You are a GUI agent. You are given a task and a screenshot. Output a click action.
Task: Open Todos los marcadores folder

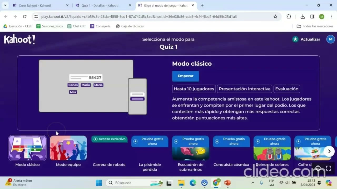[x=315, y=26]
